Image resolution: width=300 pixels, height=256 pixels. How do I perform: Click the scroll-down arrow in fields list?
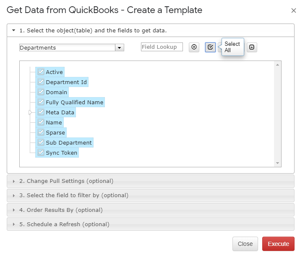[x=277, y=163]
